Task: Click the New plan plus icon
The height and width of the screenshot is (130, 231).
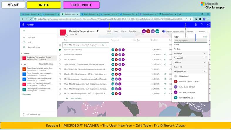Action: tap(24, 37)
